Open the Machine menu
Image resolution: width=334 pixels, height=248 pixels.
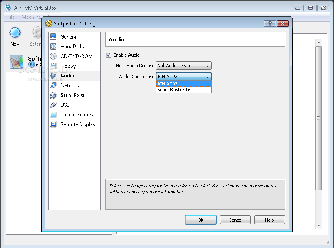pos(31,17)
